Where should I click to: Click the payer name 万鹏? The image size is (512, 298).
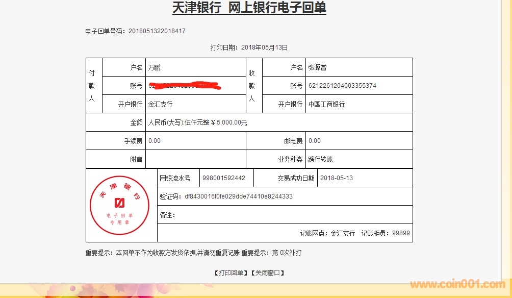coord(155,67)
